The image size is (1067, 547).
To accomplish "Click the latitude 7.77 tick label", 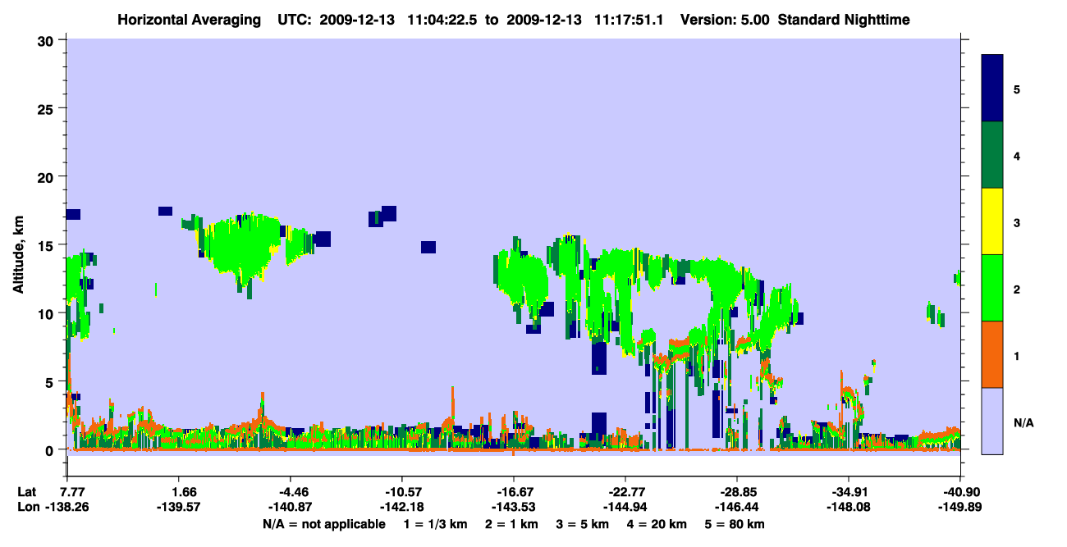I will coord(67,492).
